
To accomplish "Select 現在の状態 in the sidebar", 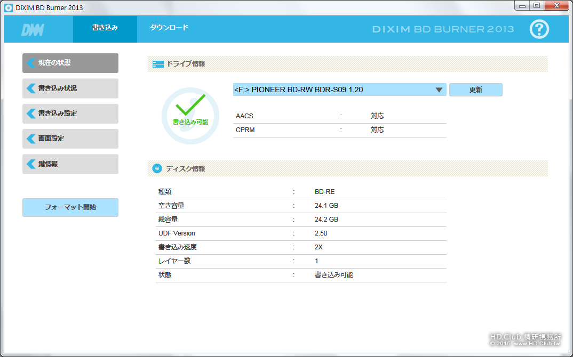I will tap(70, 63).
